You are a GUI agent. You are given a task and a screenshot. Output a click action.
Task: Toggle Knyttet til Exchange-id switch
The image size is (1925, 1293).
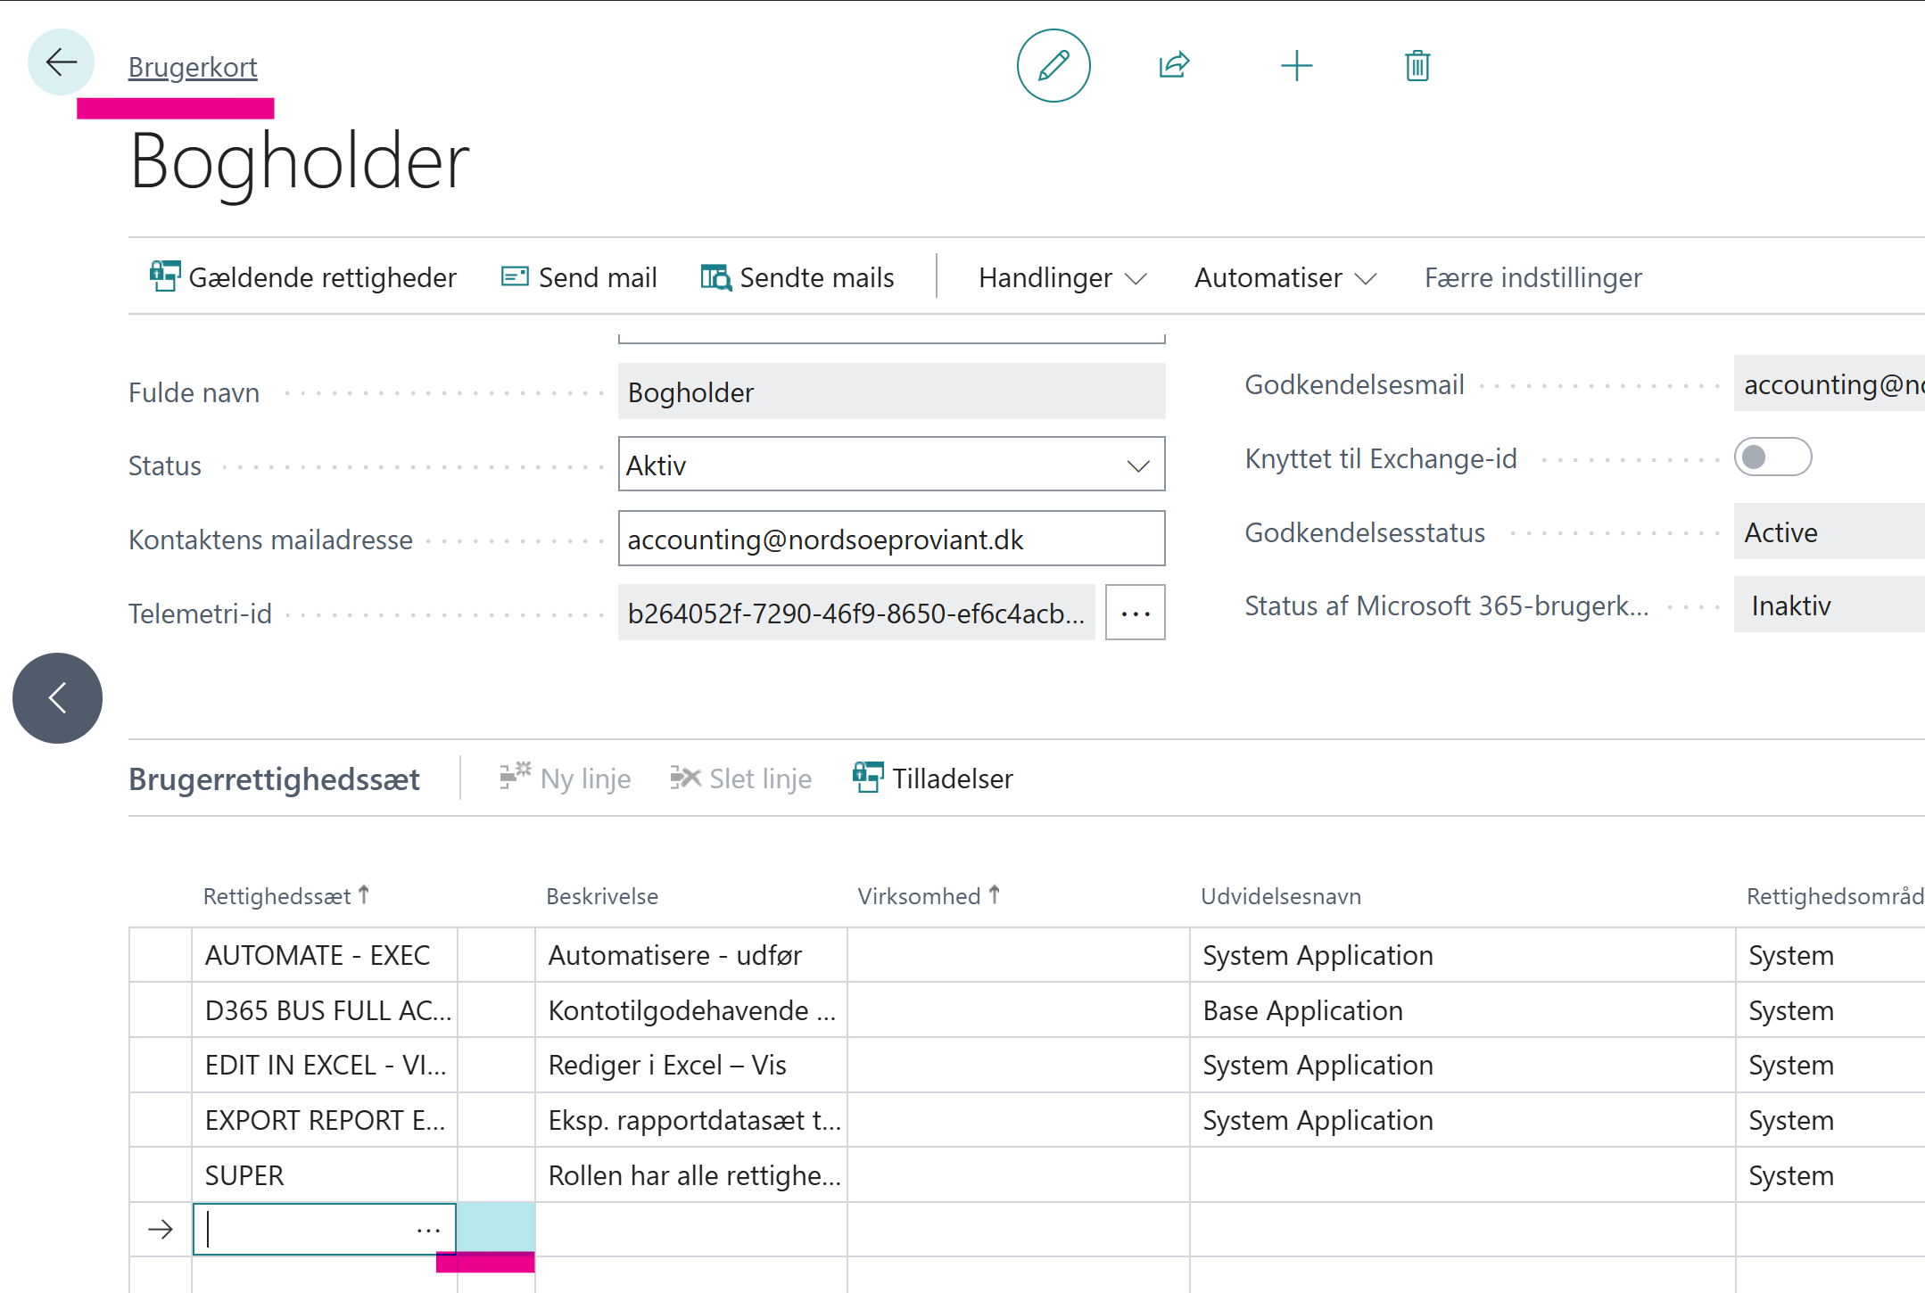tap(1772, 457)
